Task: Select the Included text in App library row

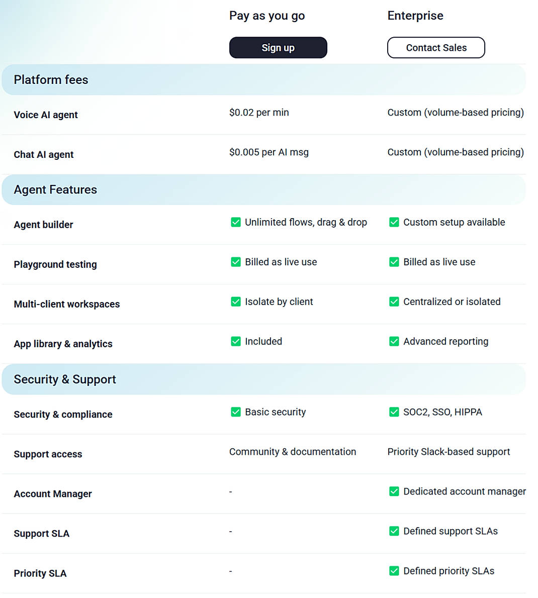Action: 263,341
